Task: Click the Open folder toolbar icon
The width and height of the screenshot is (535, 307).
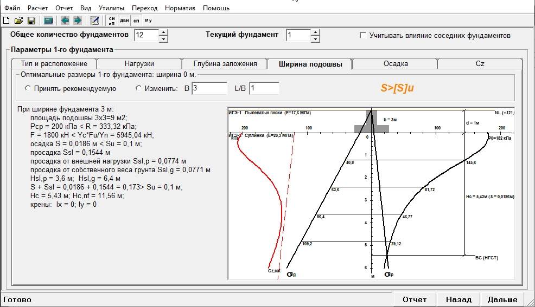Action: pos(19,21)
